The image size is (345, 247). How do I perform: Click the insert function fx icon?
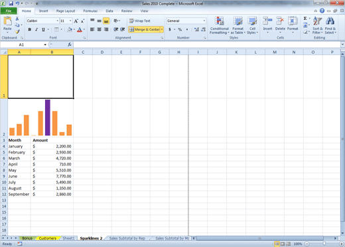pos(70,44)
